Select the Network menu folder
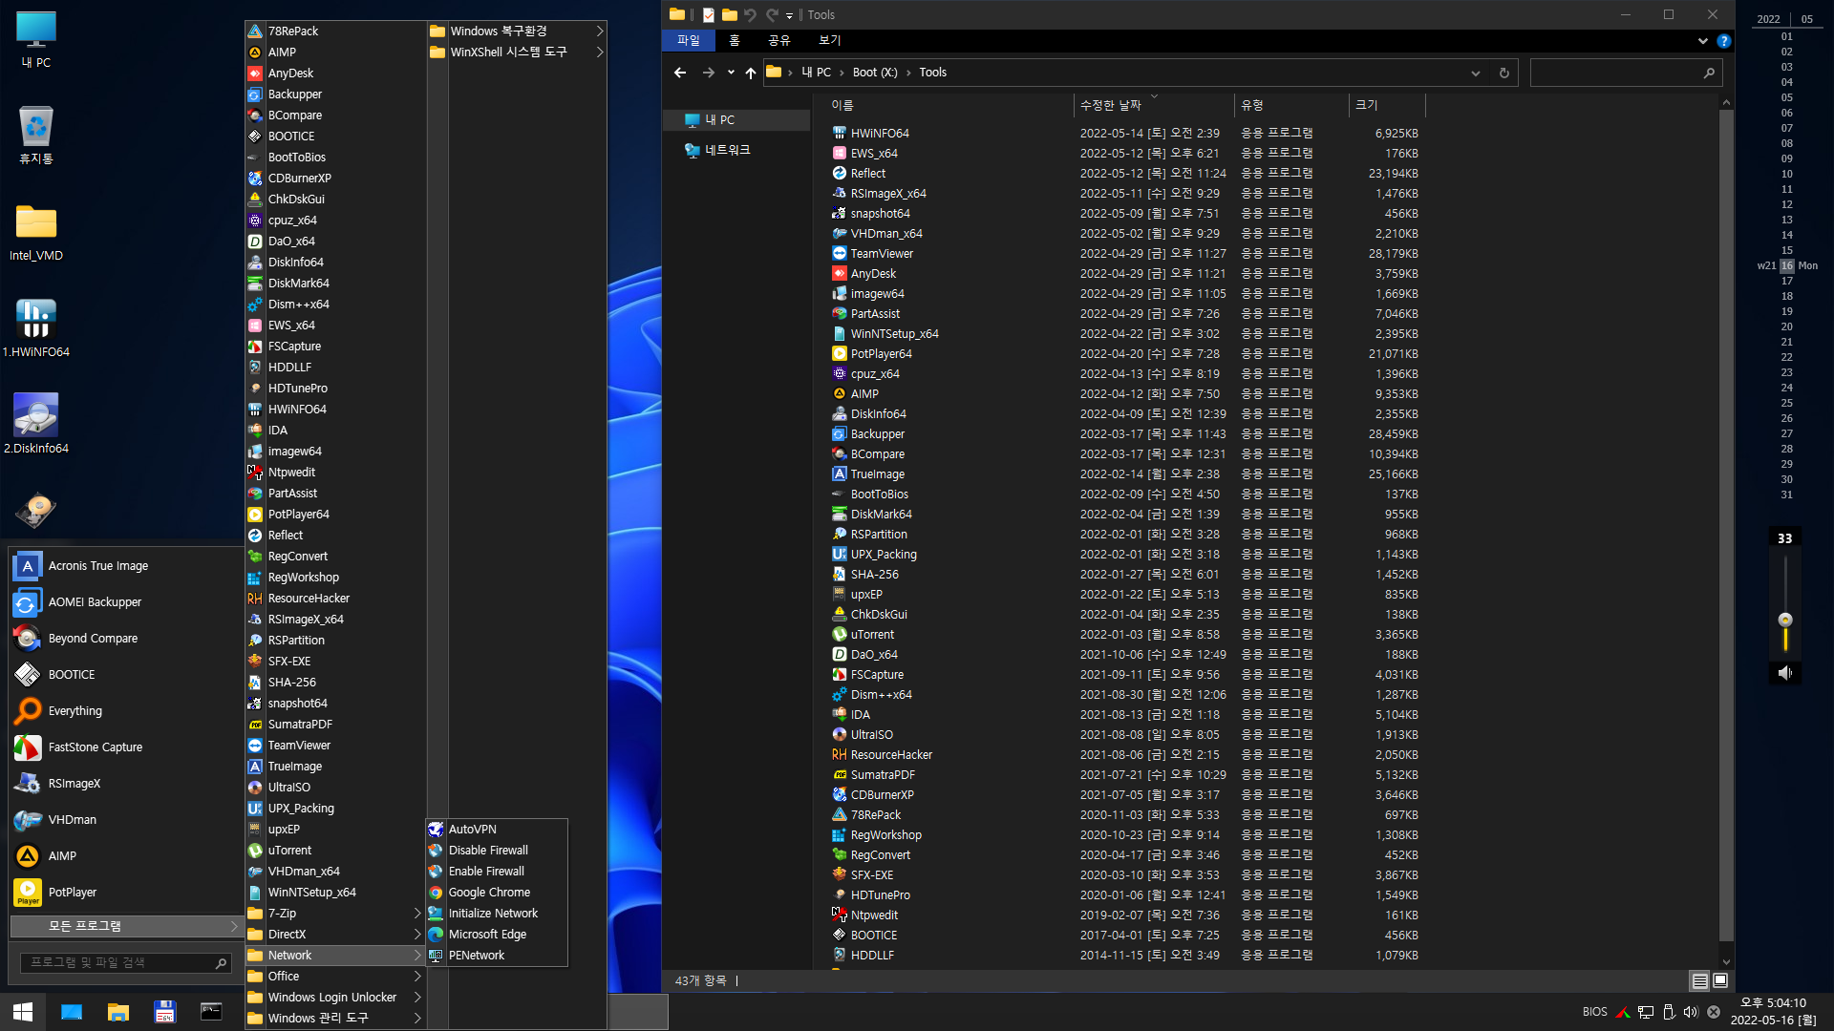The image size is (1834, 1031). point(334,956)
